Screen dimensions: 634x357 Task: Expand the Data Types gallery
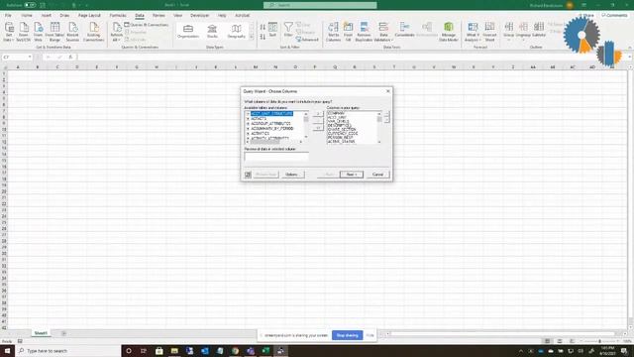coord(252,38)
